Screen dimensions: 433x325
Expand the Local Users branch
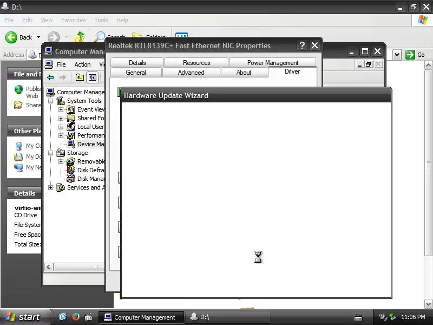(61, 127)
